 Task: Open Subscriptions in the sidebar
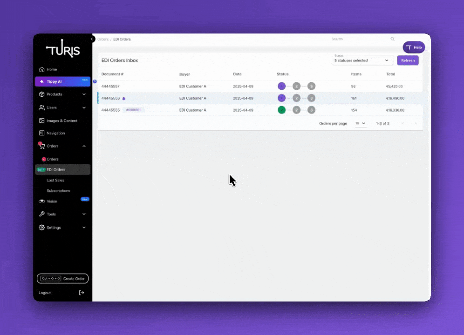(x=58, y=191)
